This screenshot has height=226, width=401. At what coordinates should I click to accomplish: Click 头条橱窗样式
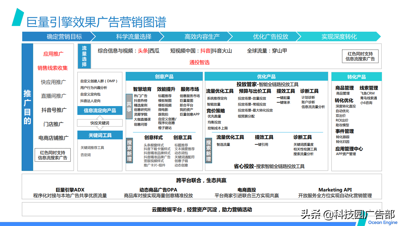tap(154, 145)
